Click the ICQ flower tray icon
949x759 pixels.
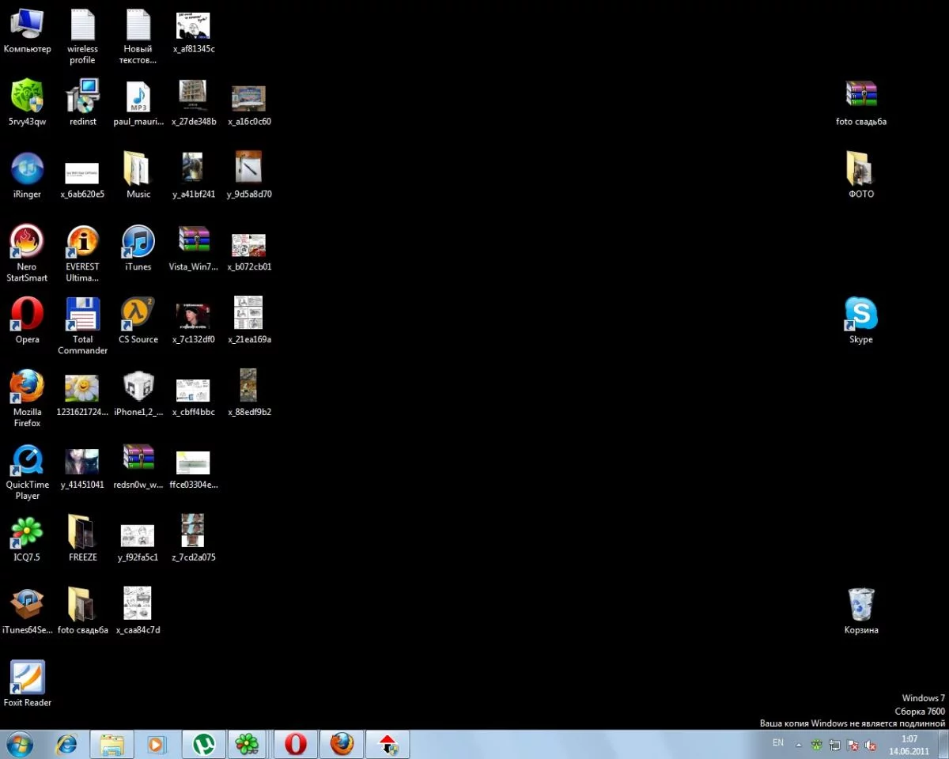(816, 745)
